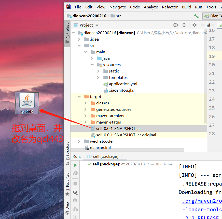Collapse the src folder
Screen dimensions: 222x219
pyautogui.click(x=79, y=45)
